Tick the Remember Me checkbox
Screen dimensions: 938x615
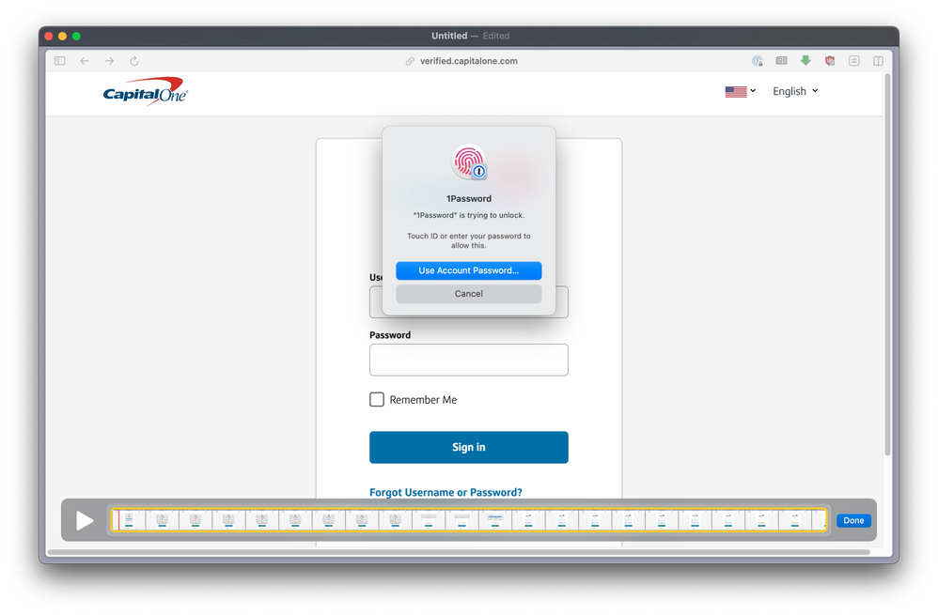tap(377, 399)
